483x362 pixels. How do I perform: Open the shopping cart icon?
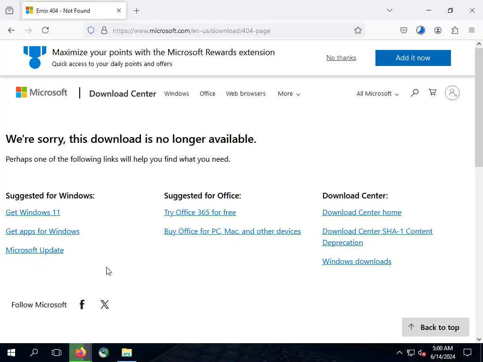[433, 92]
